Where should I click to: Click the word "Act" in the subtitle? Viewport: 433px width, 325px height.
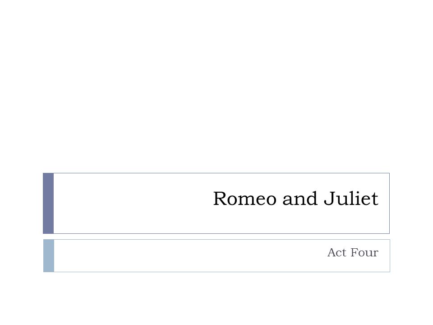[x=336, y=252]
